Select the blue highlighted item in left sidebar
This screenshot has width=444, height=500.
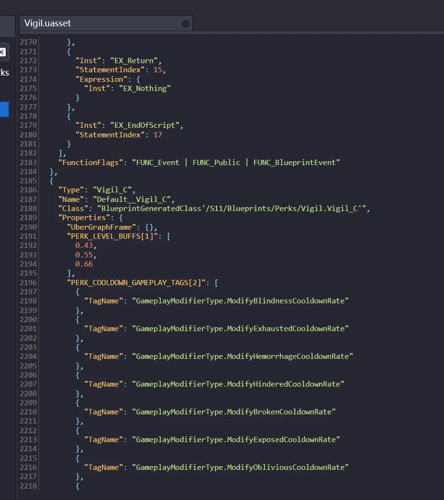click(4, 109)
